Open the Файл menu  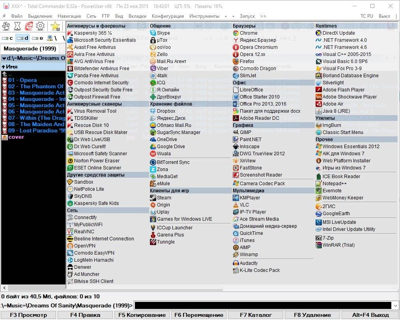pos(17,16)
